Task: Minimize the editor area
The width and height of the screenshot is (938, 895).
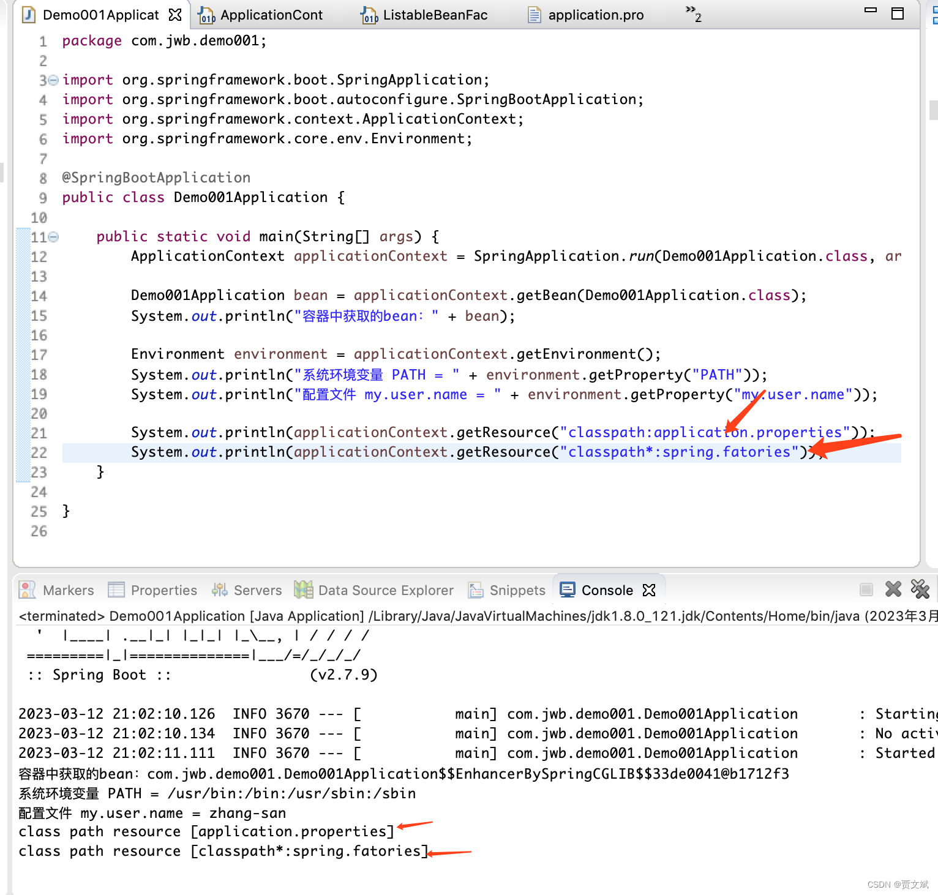Action: (870, 10)
